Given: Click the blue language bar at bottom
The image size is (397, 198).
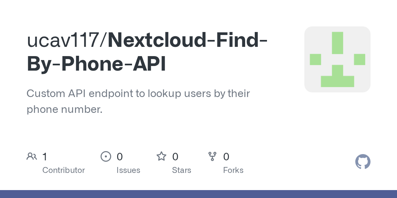Looking at the screenshot, I should [x=198, y=194].
